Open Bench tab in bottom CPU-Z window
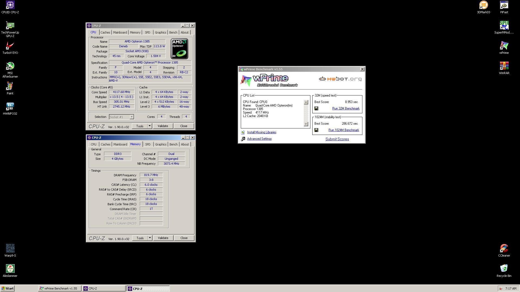Image resolution: width=520 pixels, height=292 pixels. click(x=174, y=144)
